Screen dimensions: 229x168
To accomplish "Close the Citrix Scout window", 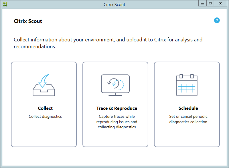I will tap(220, 3).
